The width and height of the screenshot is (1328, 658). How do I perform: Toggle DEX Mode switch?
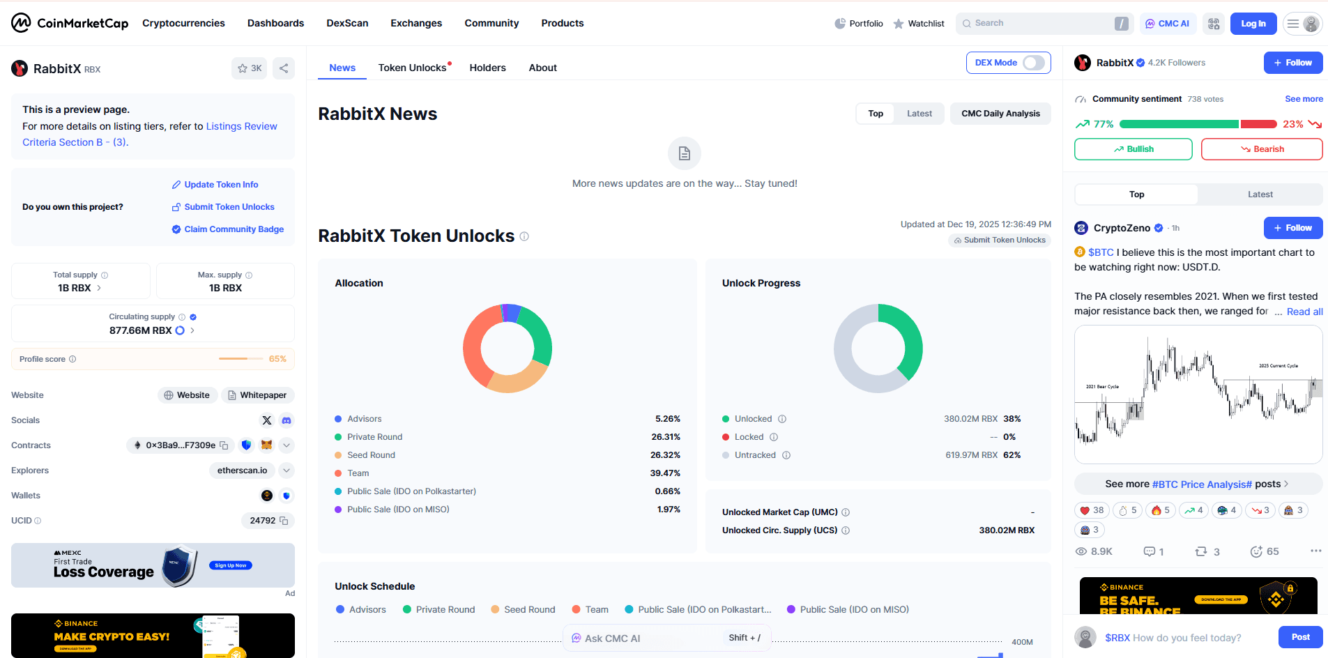(1034, 63)
